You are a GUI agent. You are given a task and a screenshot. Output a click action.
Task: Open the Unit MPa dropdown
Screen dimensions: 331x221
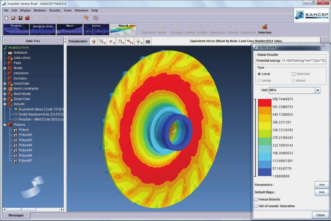tap(317, 90)
